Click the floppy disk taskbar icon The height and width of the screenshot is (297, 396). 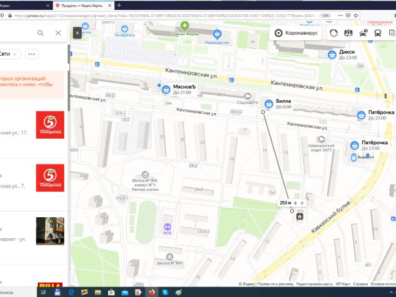coord(58,293)
